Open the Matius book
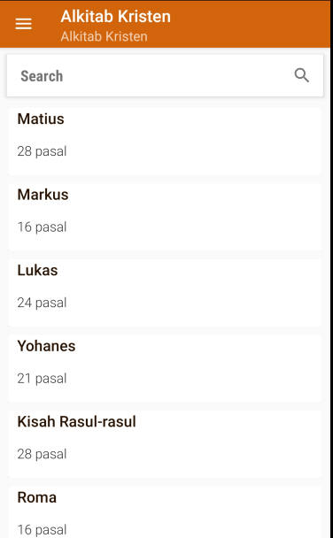Screen dimensions: 333x538 [165, 142]
